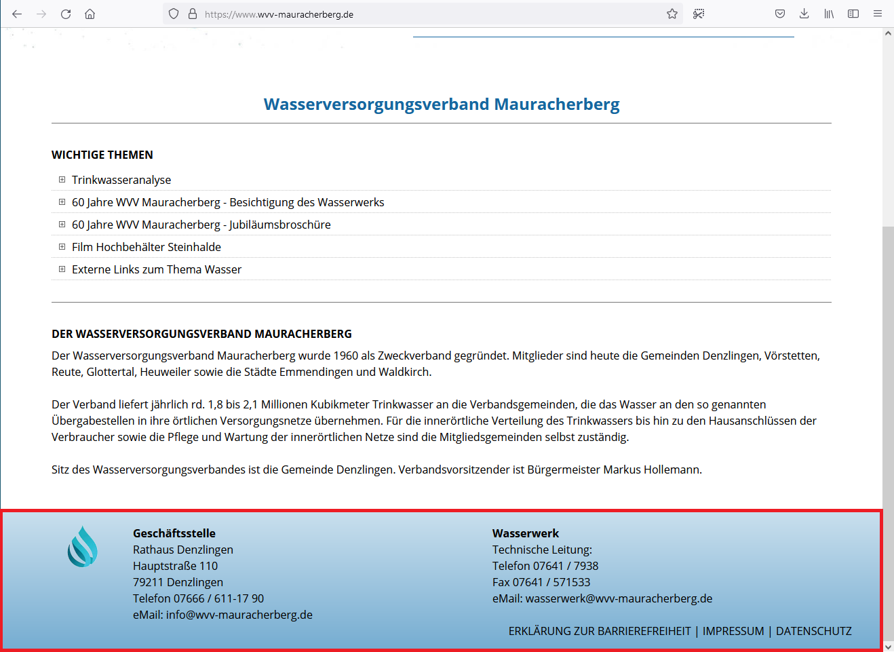Click the address bar URL field
The width and height of the screenshot is (894, 652).
tap(434, 14)
